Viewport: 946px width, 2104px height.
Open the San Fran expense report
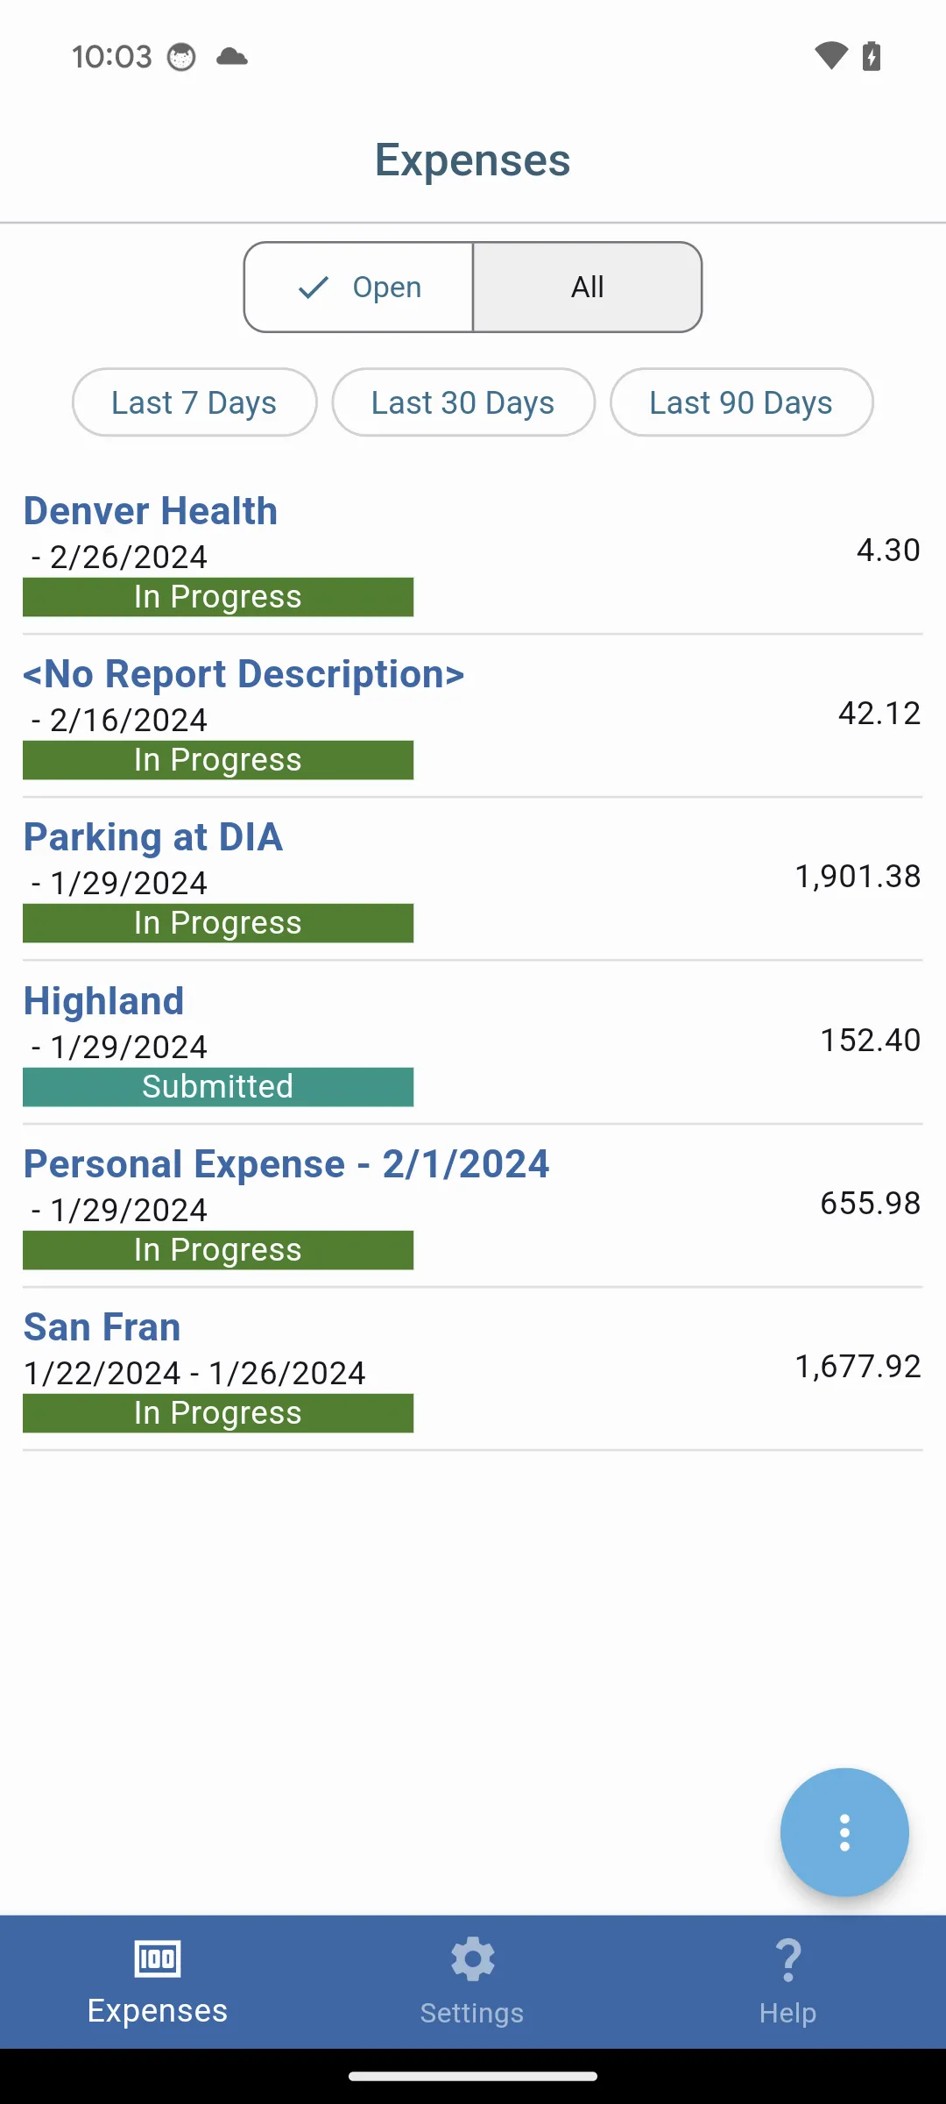pos(102,1327)
